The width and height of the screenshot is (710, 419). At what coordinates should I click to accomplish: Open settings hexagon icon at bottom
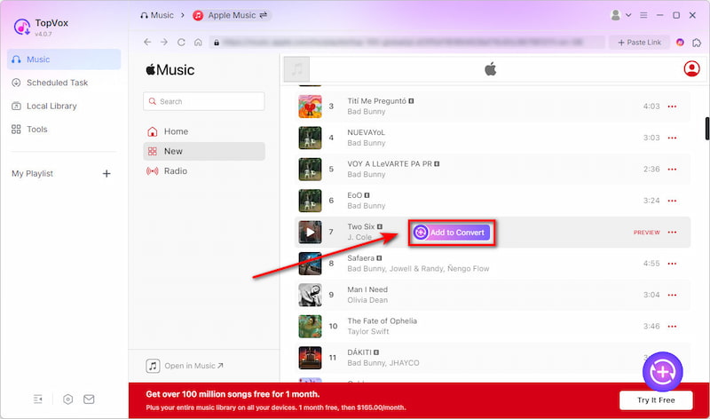tap(67, 399)
